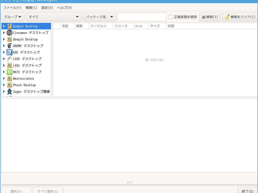Expand the KDE デスクトップ tree node
The image size is (258, 193).
[x=4, y=52]
